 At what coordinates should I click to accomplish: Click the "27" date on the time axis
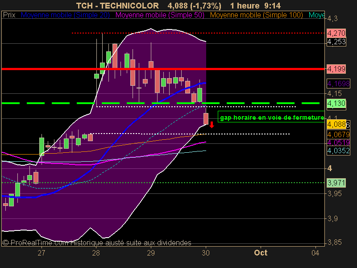(x=42, y=253)
